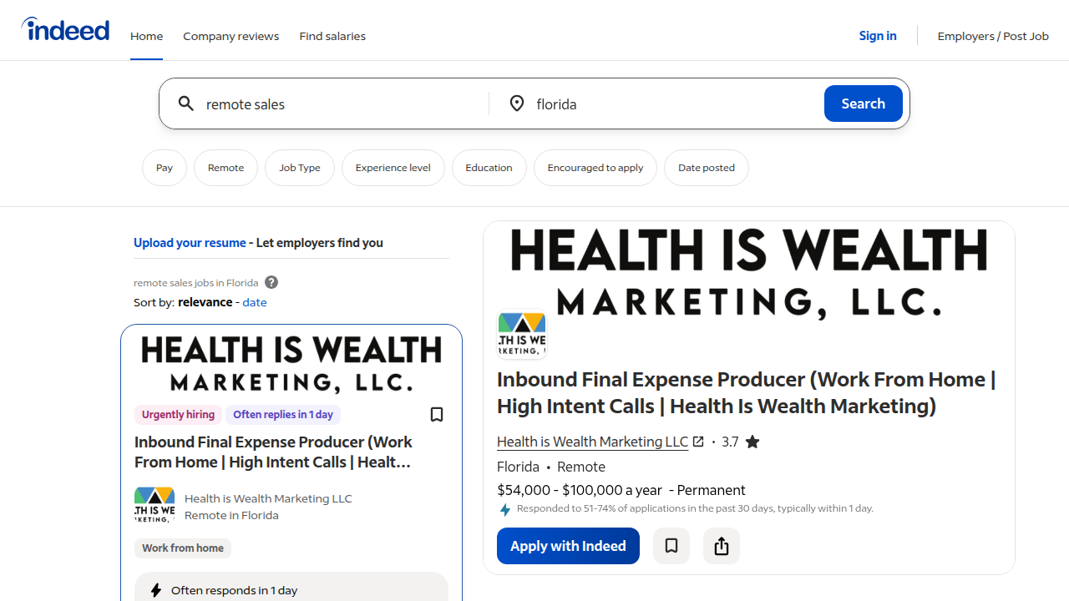The width and height of the screenshot is (1069, 601).
Task: Open the Remote filter dropdown
Action: click(225, 168)
